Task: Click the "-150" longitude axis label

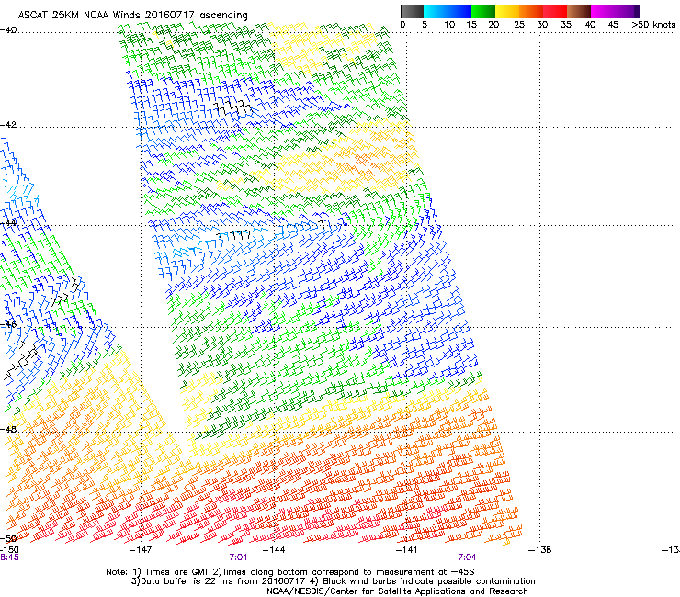Action: click(9, 550)
